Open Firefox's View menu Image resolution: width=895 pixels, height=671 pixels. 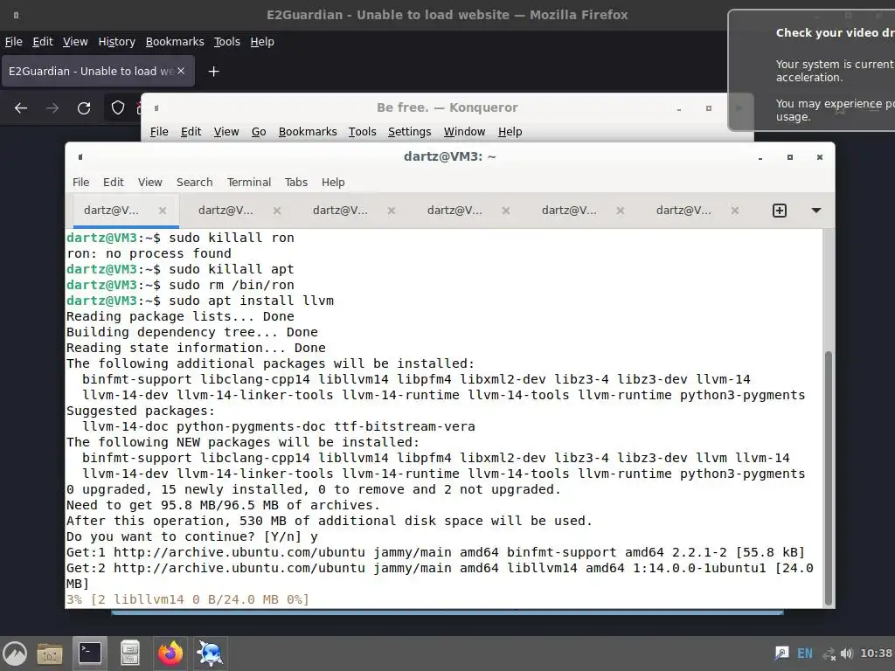point(75,42)
